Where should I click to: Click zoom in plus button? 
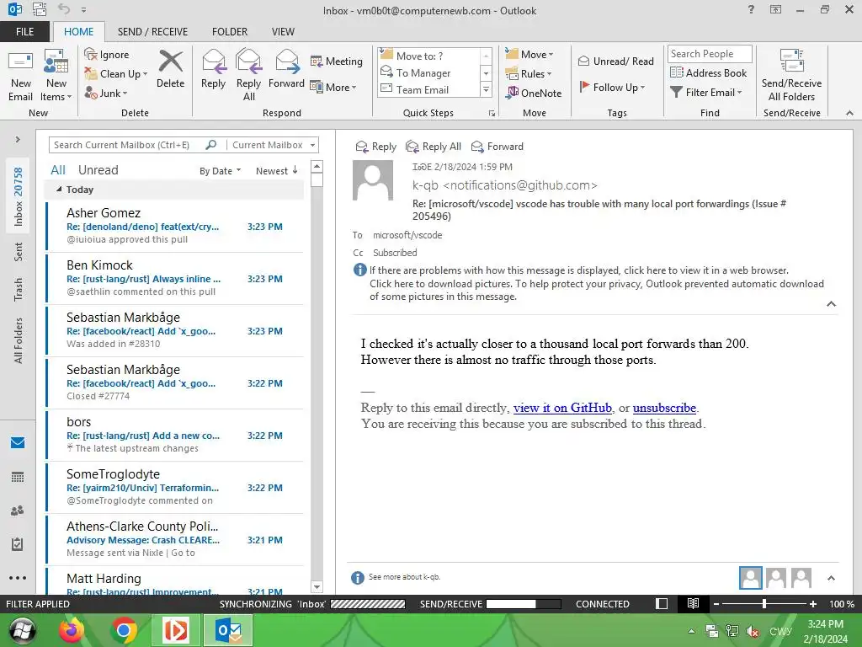point(813,604)
